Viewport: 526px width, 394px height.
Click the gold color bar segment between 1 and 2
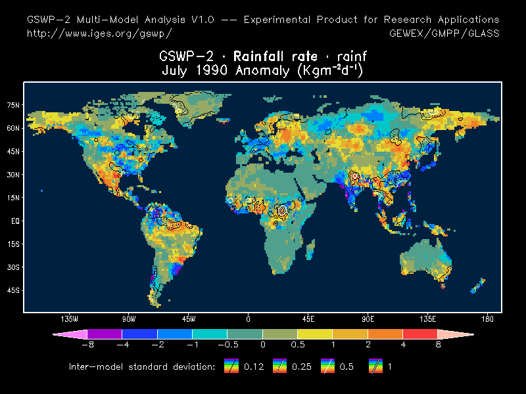click(x=350, y=334)
